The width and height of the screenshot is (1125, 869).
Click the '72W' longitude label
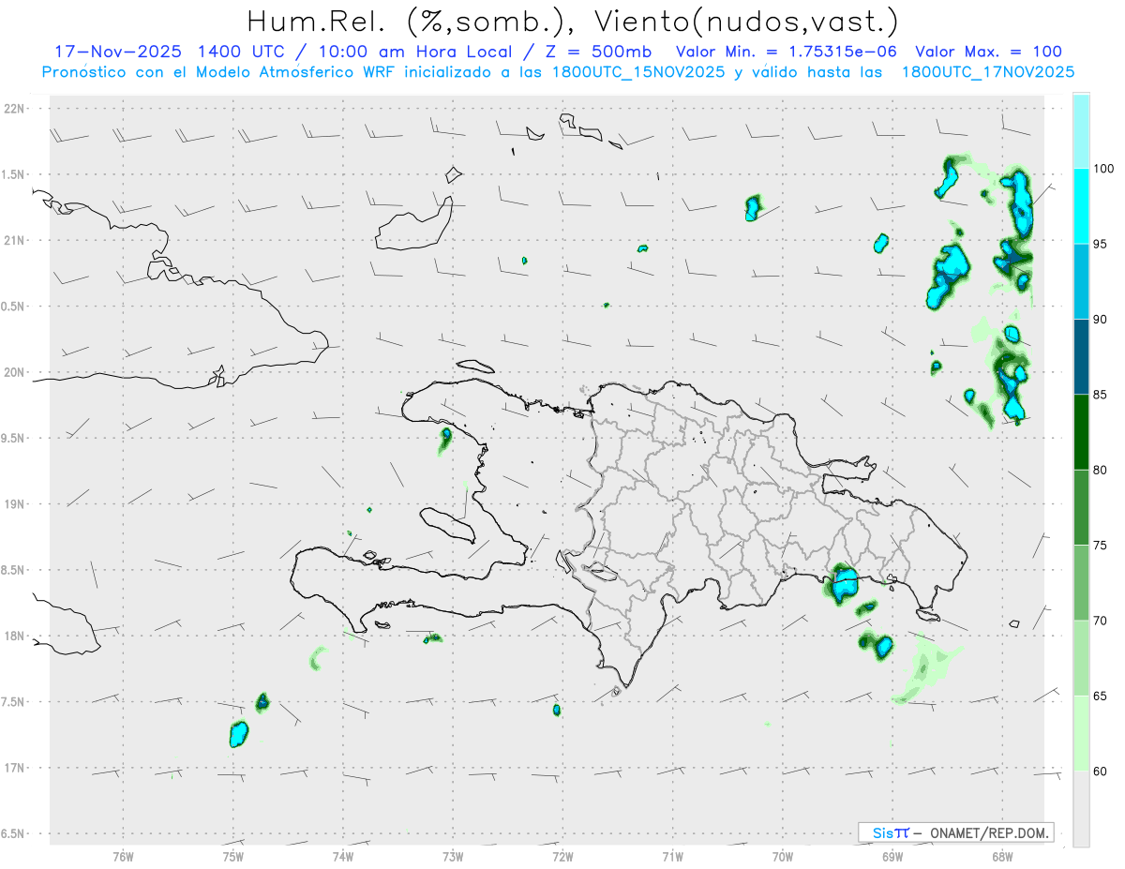(563, 857)
